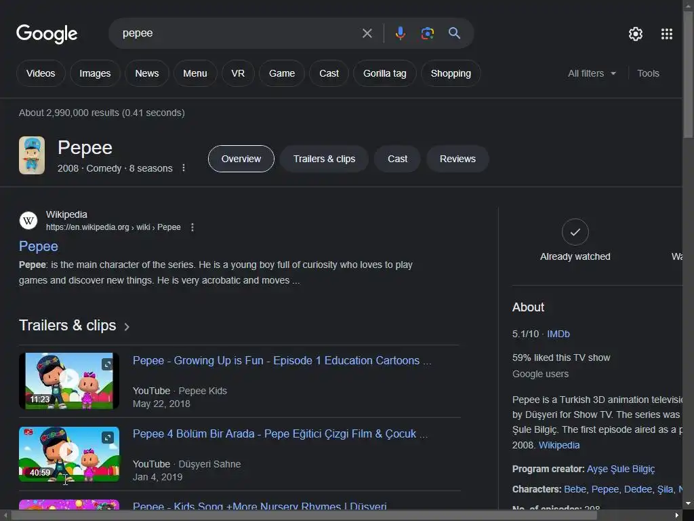The image size is (694, 521).
Task: Start voice search with microphone icon
Action: click(x=400, y=33)
